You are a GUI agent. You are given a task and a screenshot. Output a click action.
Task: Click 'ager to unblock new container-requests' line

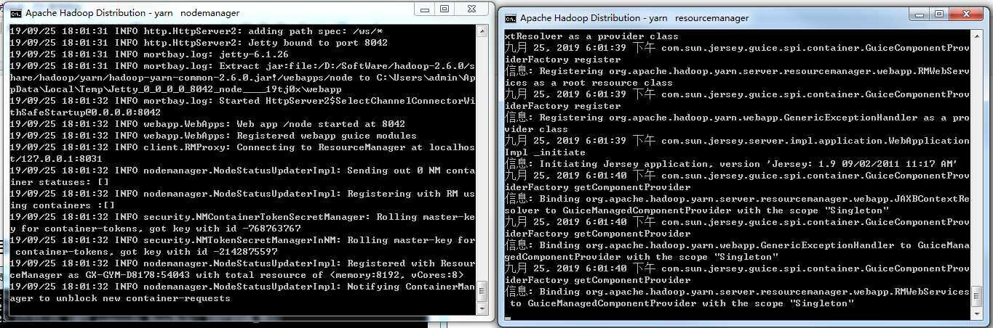tap(120, 298)
